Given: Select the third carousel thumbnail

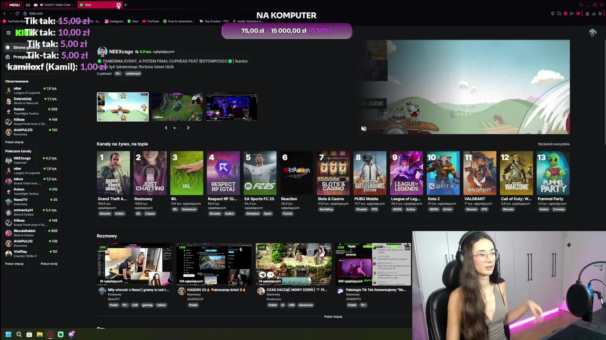Looking at the screenshot, I should [x=232, y=107].
